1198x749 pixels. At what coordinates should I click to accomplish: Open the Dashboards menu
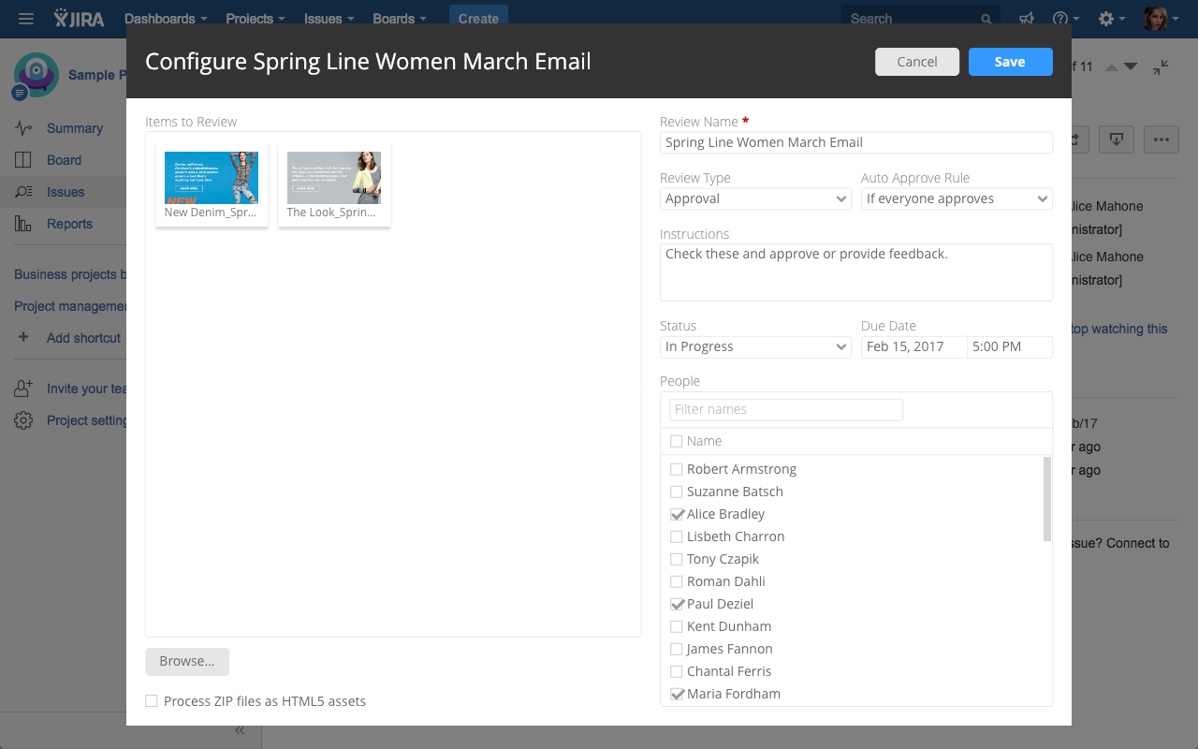coord(166,19)
